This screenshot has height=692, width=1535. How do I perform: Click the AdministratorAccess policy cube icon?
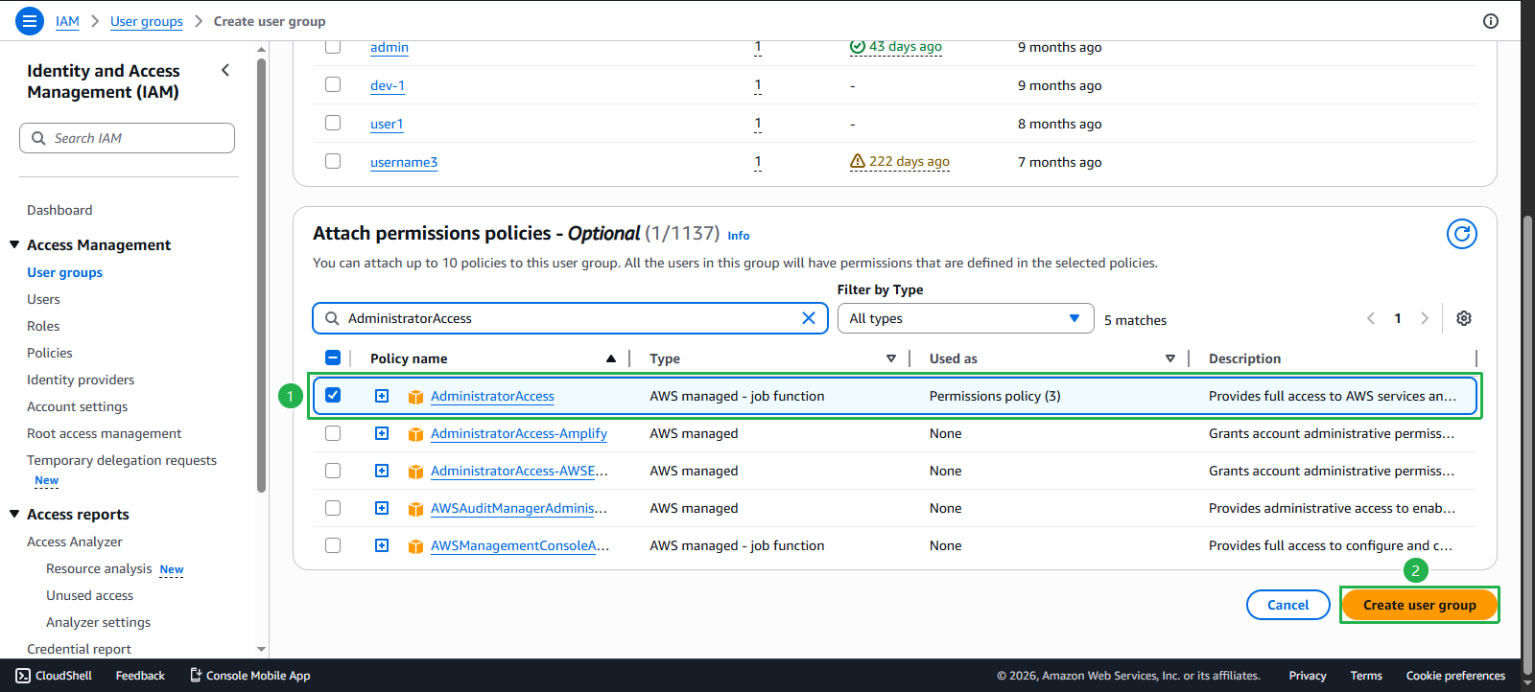[x=415, y=397]
